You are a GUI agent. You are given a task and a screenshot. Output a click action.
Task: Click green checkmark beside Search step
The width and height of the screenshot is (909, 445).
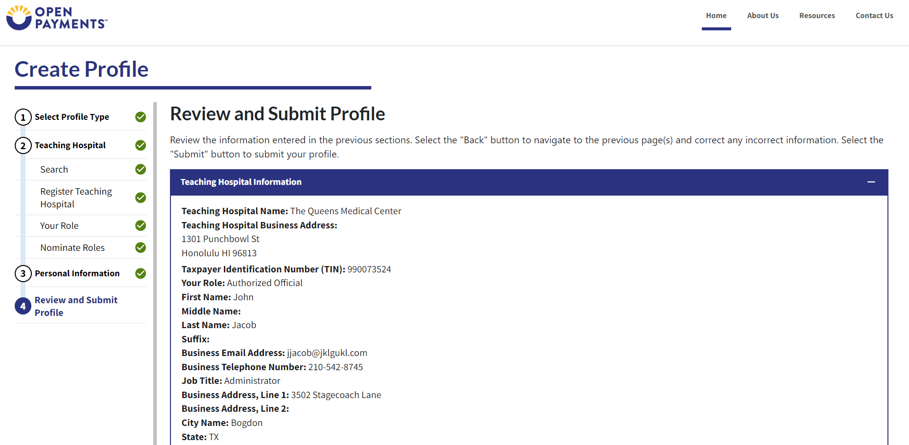(141, 169)
